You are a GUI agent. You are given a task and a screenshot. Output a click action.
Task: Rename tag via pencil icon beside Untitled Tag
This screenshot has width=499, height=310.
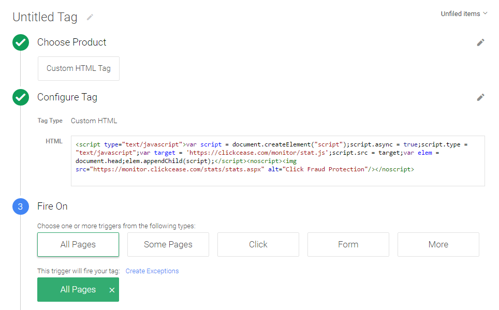coord(90,17)
